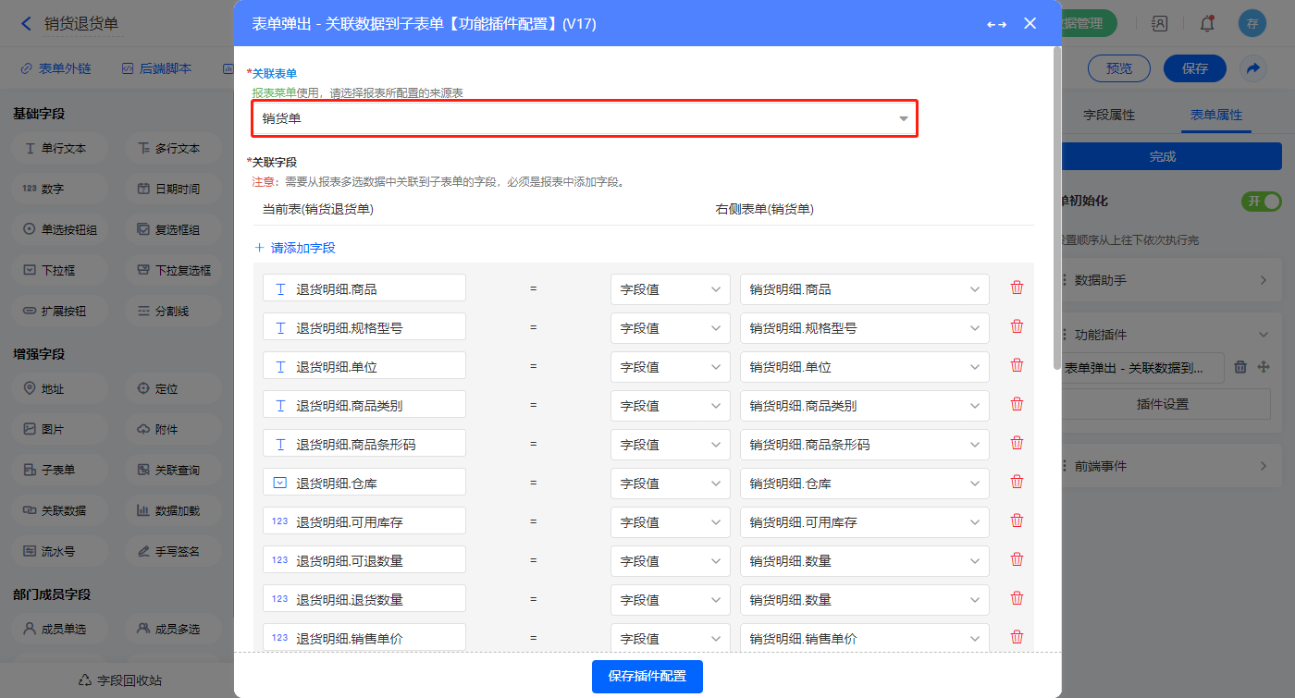Click the 请添加字段 link
Image resolution: width=1295 pixels, height=698 pixels.
click(x=295, y=248)
